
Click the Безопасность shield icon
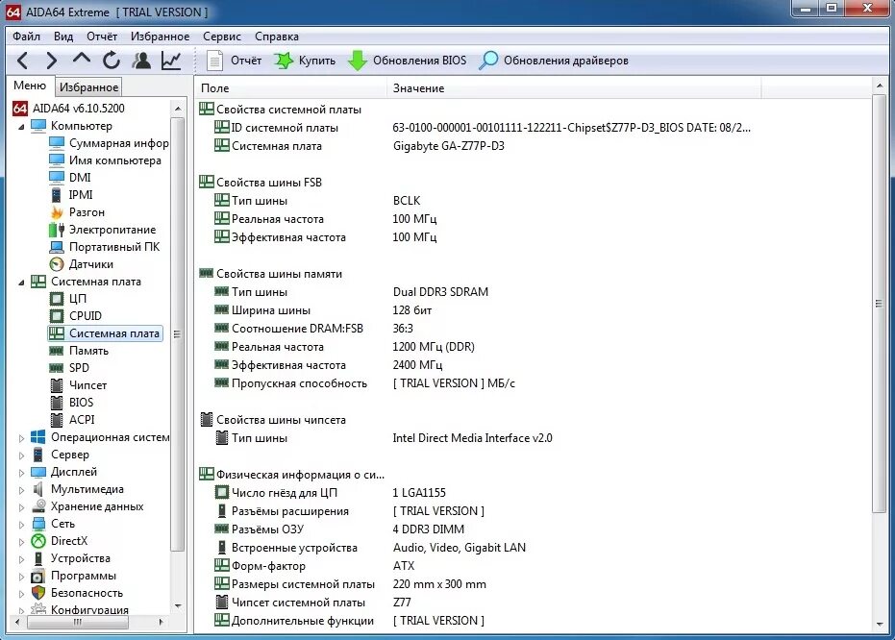[38, 593]
